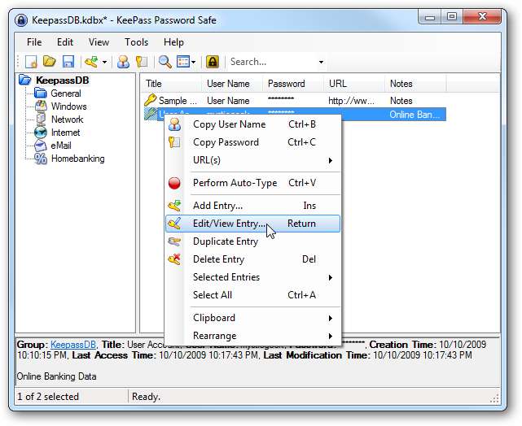Sort by Notes column header
This screenshot has height=426, width=522.
(x=415, y=84)
